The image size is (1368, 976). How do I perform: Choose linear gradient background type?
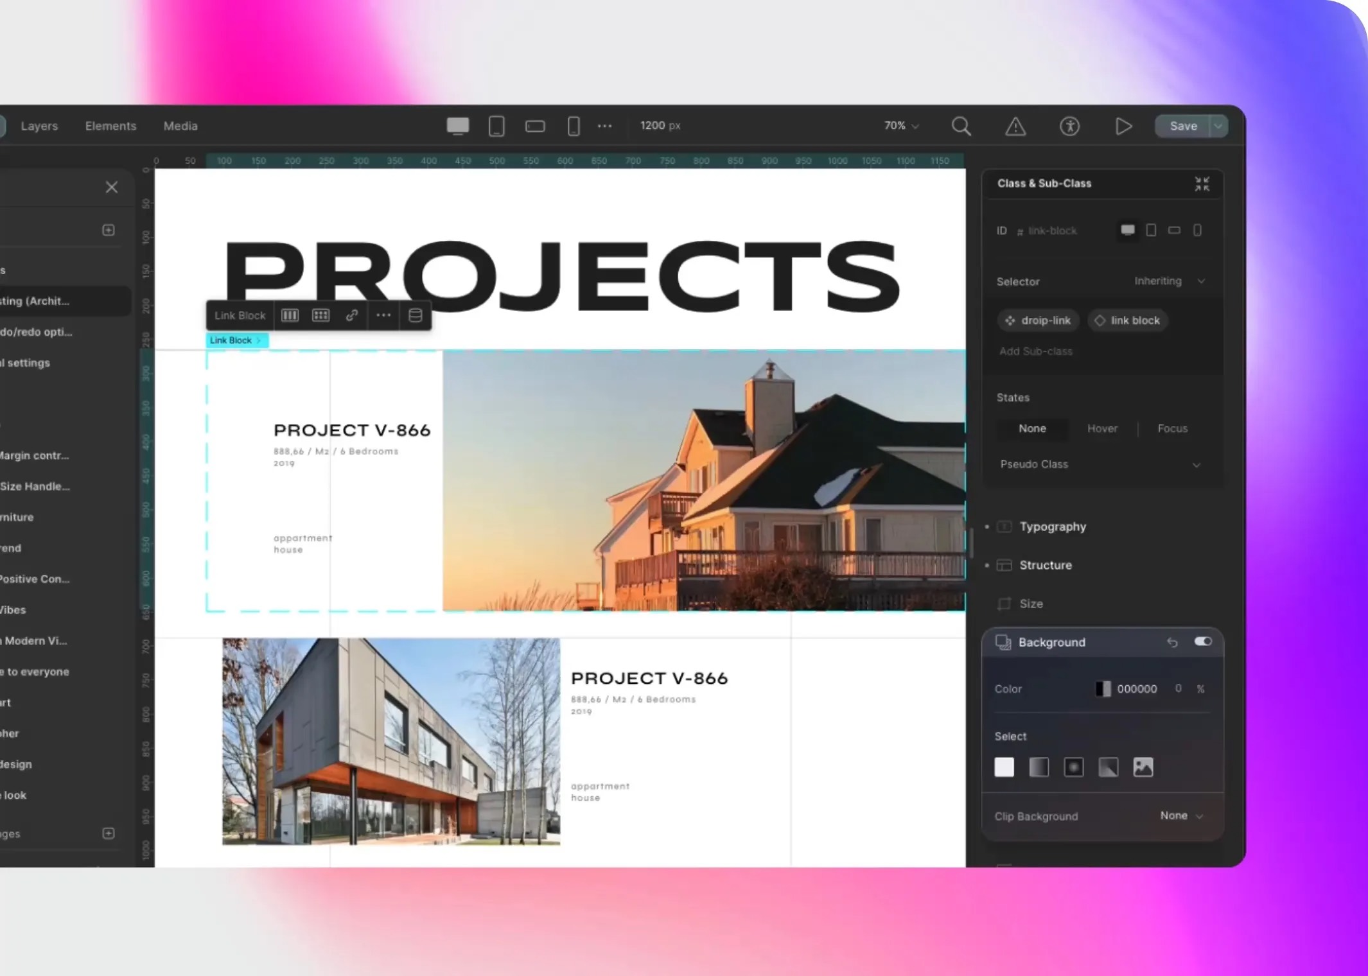(1039, 767)
